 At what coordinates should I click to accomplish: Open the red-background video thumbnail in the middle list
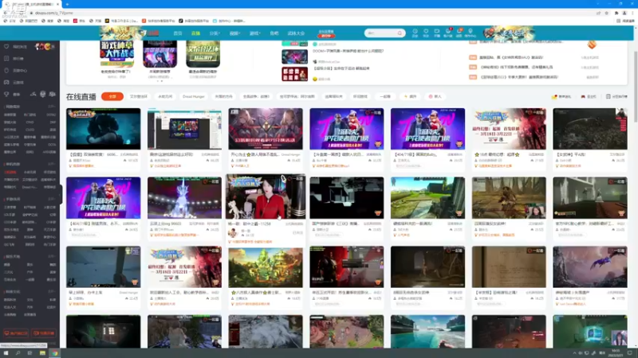[x=294, y=74]
